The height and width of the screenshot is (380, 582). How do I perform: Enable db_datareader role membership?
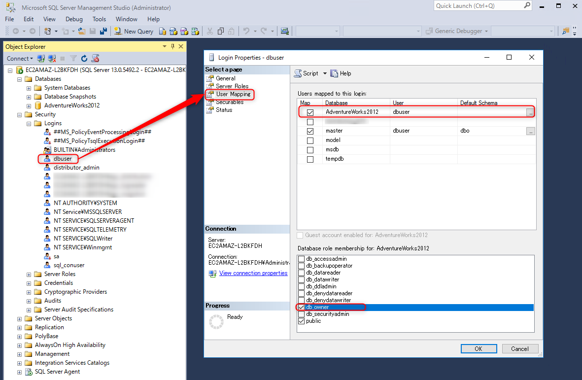click(x=302, y=273)
